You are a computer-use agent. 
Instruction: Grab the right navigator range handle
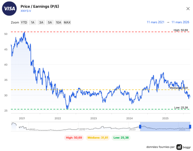click(190, 126)
